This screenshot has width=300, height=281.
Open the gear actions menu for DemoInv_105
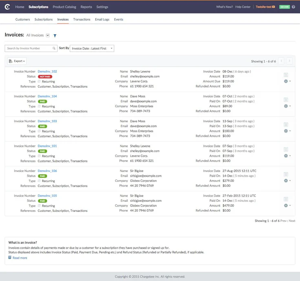pos(287,206)
